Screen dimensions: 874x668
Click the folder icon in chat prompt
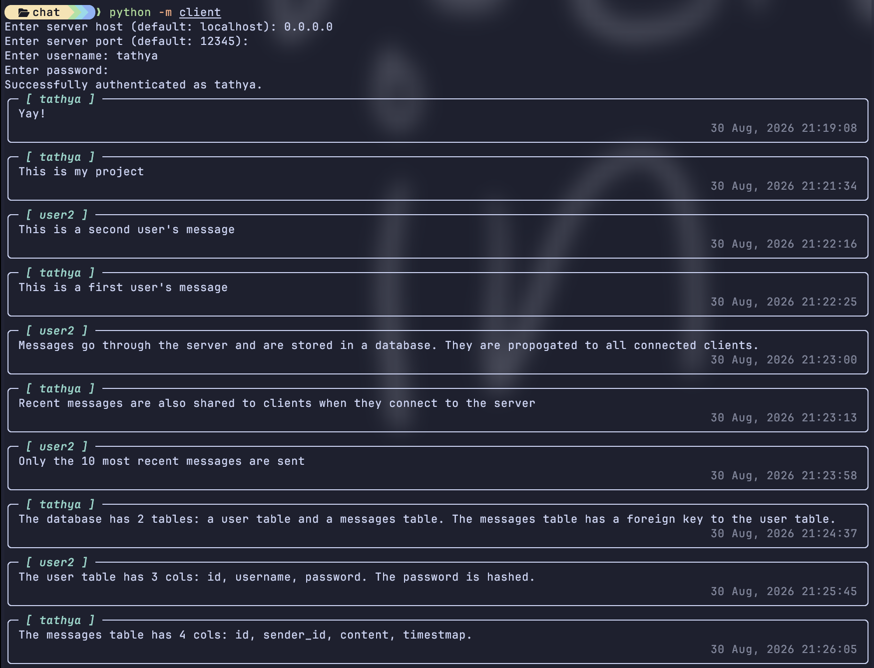23,12
